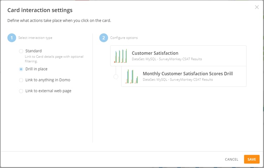Click the Cancel button
264x168 pixels.
click(x=232, y=160)
